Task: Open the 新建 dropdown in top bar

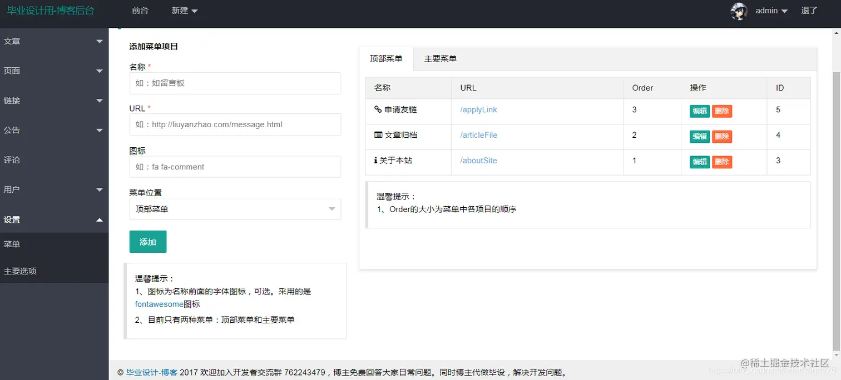Action: [x=185, y=11]
